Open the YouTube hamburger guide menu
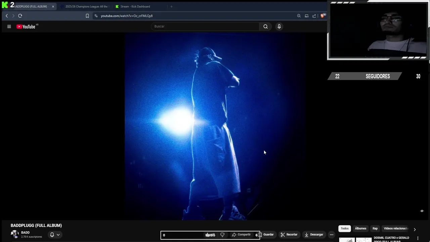This screenshot has height=242, width=430. coord(9,27)
